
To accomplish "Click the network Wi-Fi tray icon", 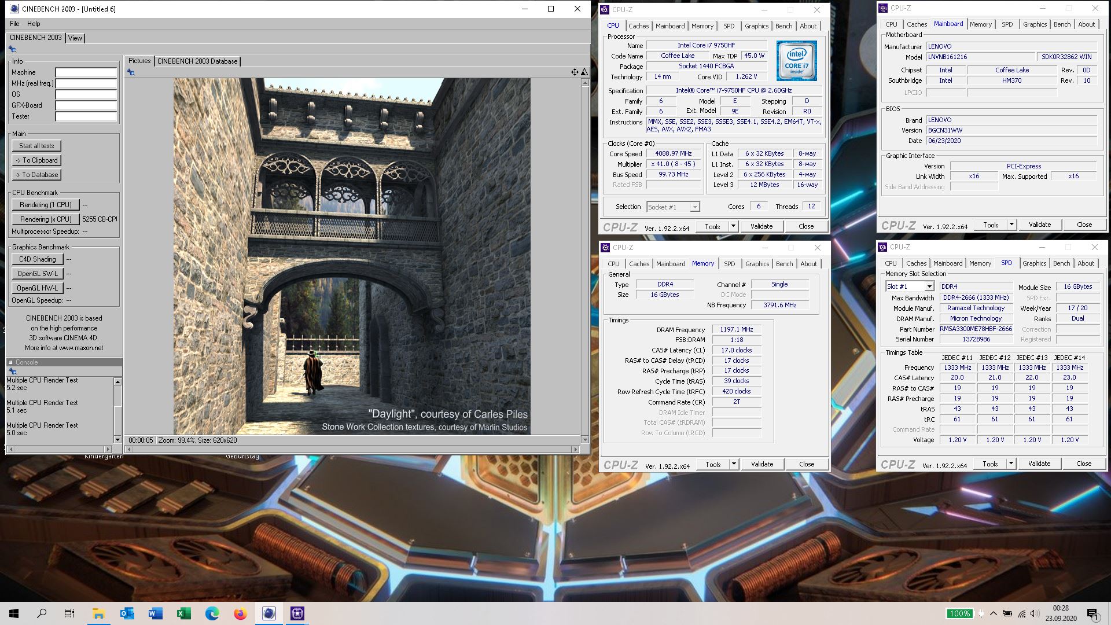I will (x=1021, y=613).
